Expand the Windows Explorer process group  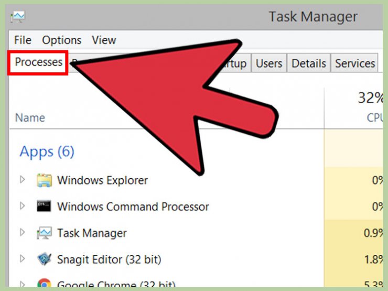point(22,180)
